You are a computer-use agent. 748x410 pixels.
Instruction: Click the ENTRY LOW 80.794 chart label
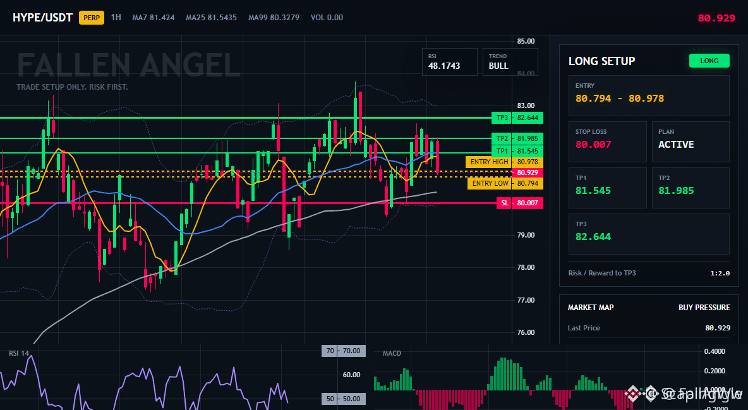click(x=505, y=183)
